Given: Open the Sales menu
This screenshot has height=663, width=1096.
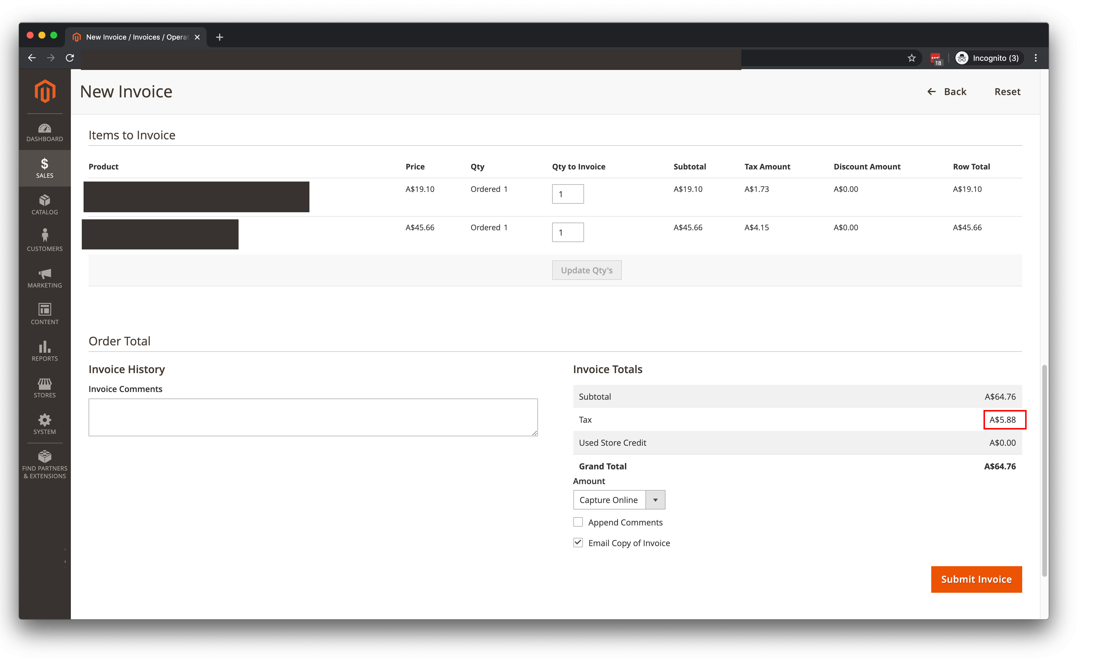Looking at the screenshot, I should (45, 168).
